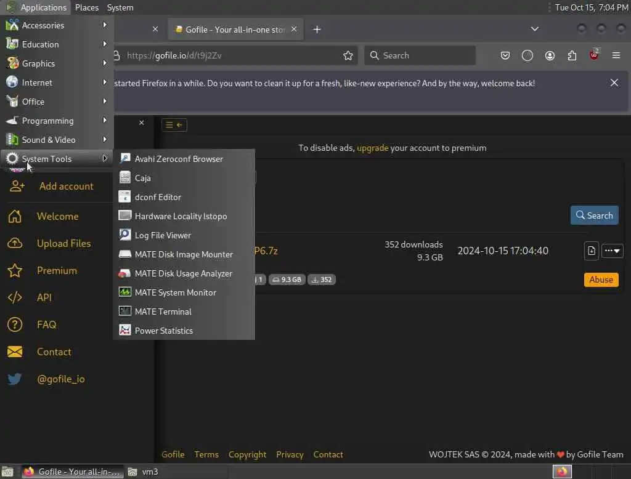
Task: Close the Gofile sidebar with X
Action: (141, 123)
